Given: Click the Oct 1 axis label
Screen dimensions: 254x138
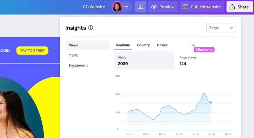Looking at the screenshot, I should point(129,134).
